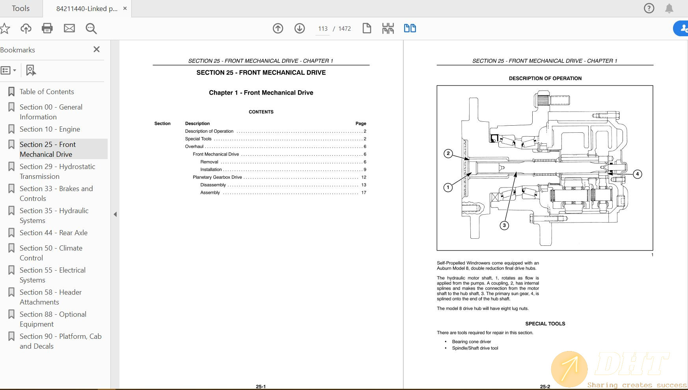Open Section 90 - Platform, Cab and Decals bookmark

tap(61, 341)
